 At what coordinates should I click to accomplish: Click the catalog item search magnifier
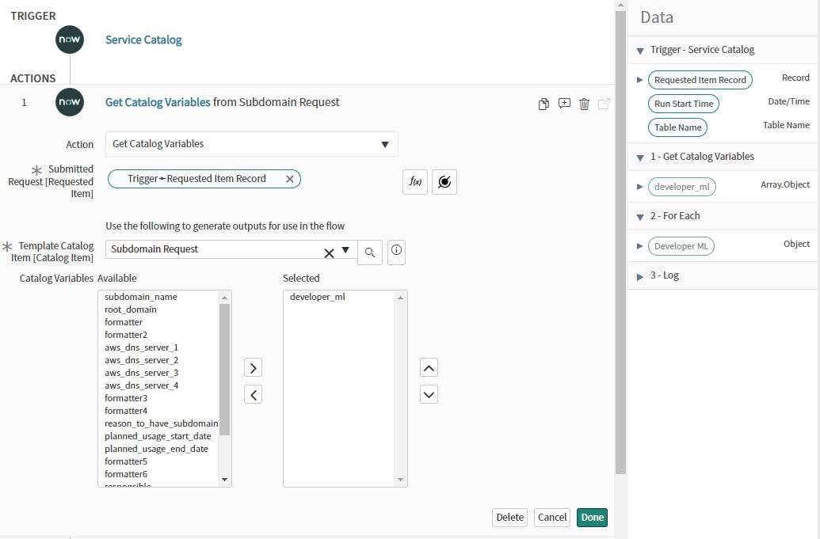pyautogui.click(x=370, y=252)
